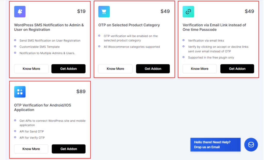The height and width of the screenshot is (160, 264).
Task: Click the $19 price label
Action: click(x=81, y=11)
